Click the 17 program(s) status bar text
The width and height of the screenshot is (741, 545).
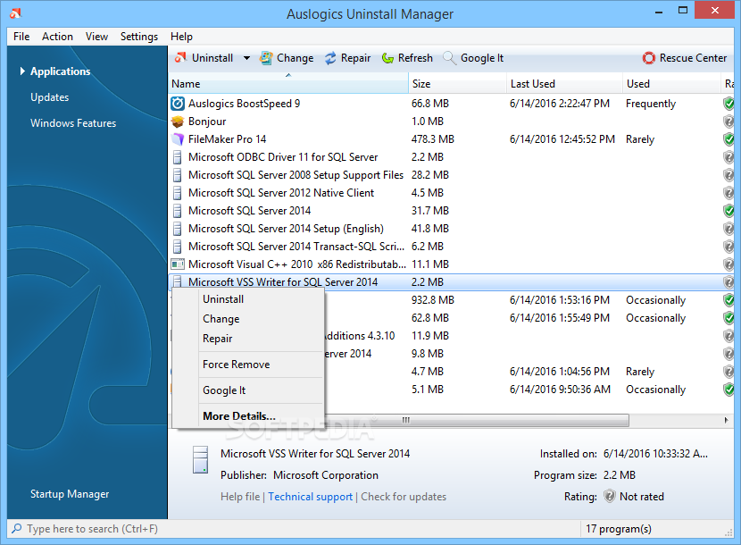click(619, 529)
